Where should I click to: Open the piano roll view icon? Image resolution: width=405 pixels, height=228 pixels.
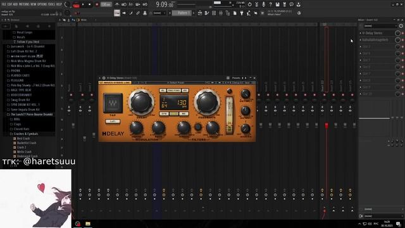point(207,13)
